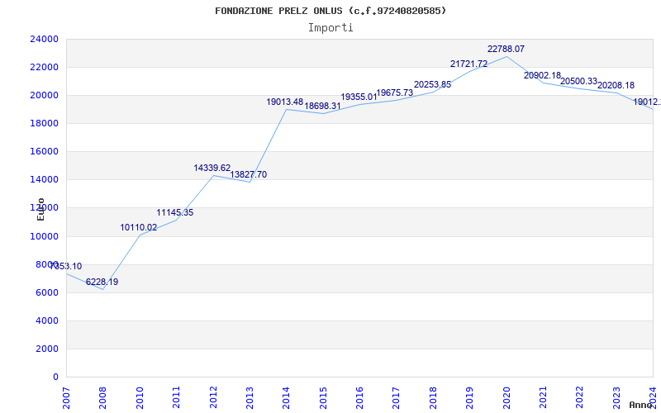Click y-axis value 10000
Viewport: 661px width, 413px height.
[44, 236]
